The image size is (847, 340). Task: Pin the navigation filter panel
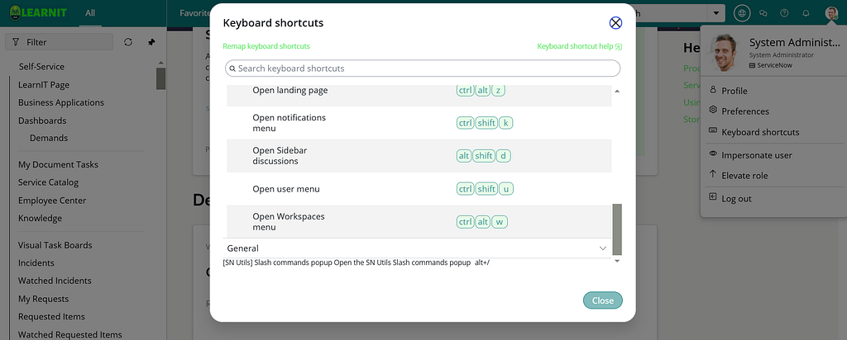[151, 42]
